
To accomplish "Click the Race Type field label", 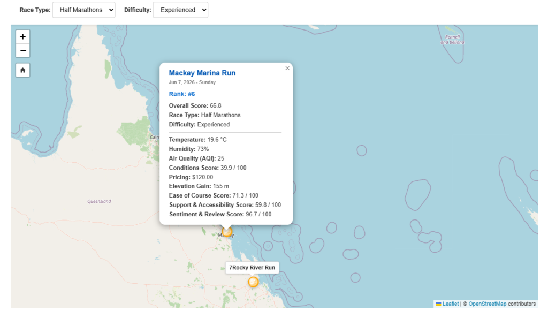I will (35, 10).
